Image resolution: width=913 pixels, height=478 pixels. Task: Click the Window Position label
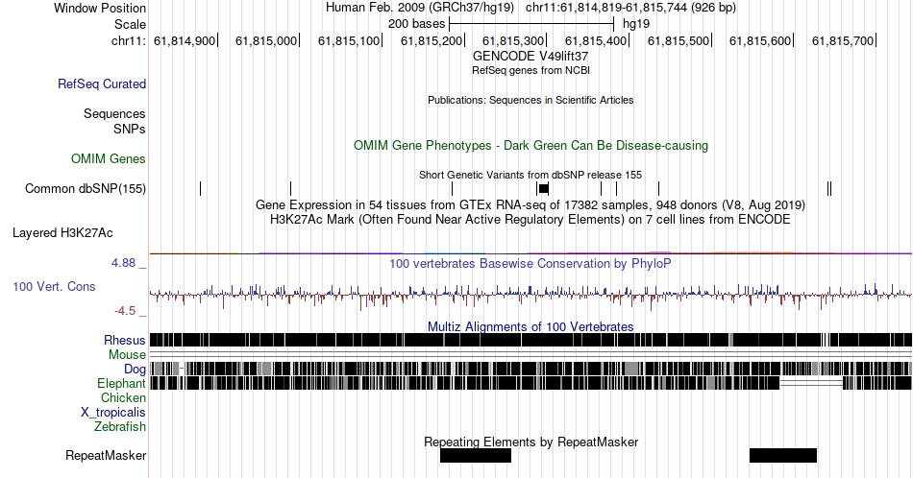click(100, 8)
